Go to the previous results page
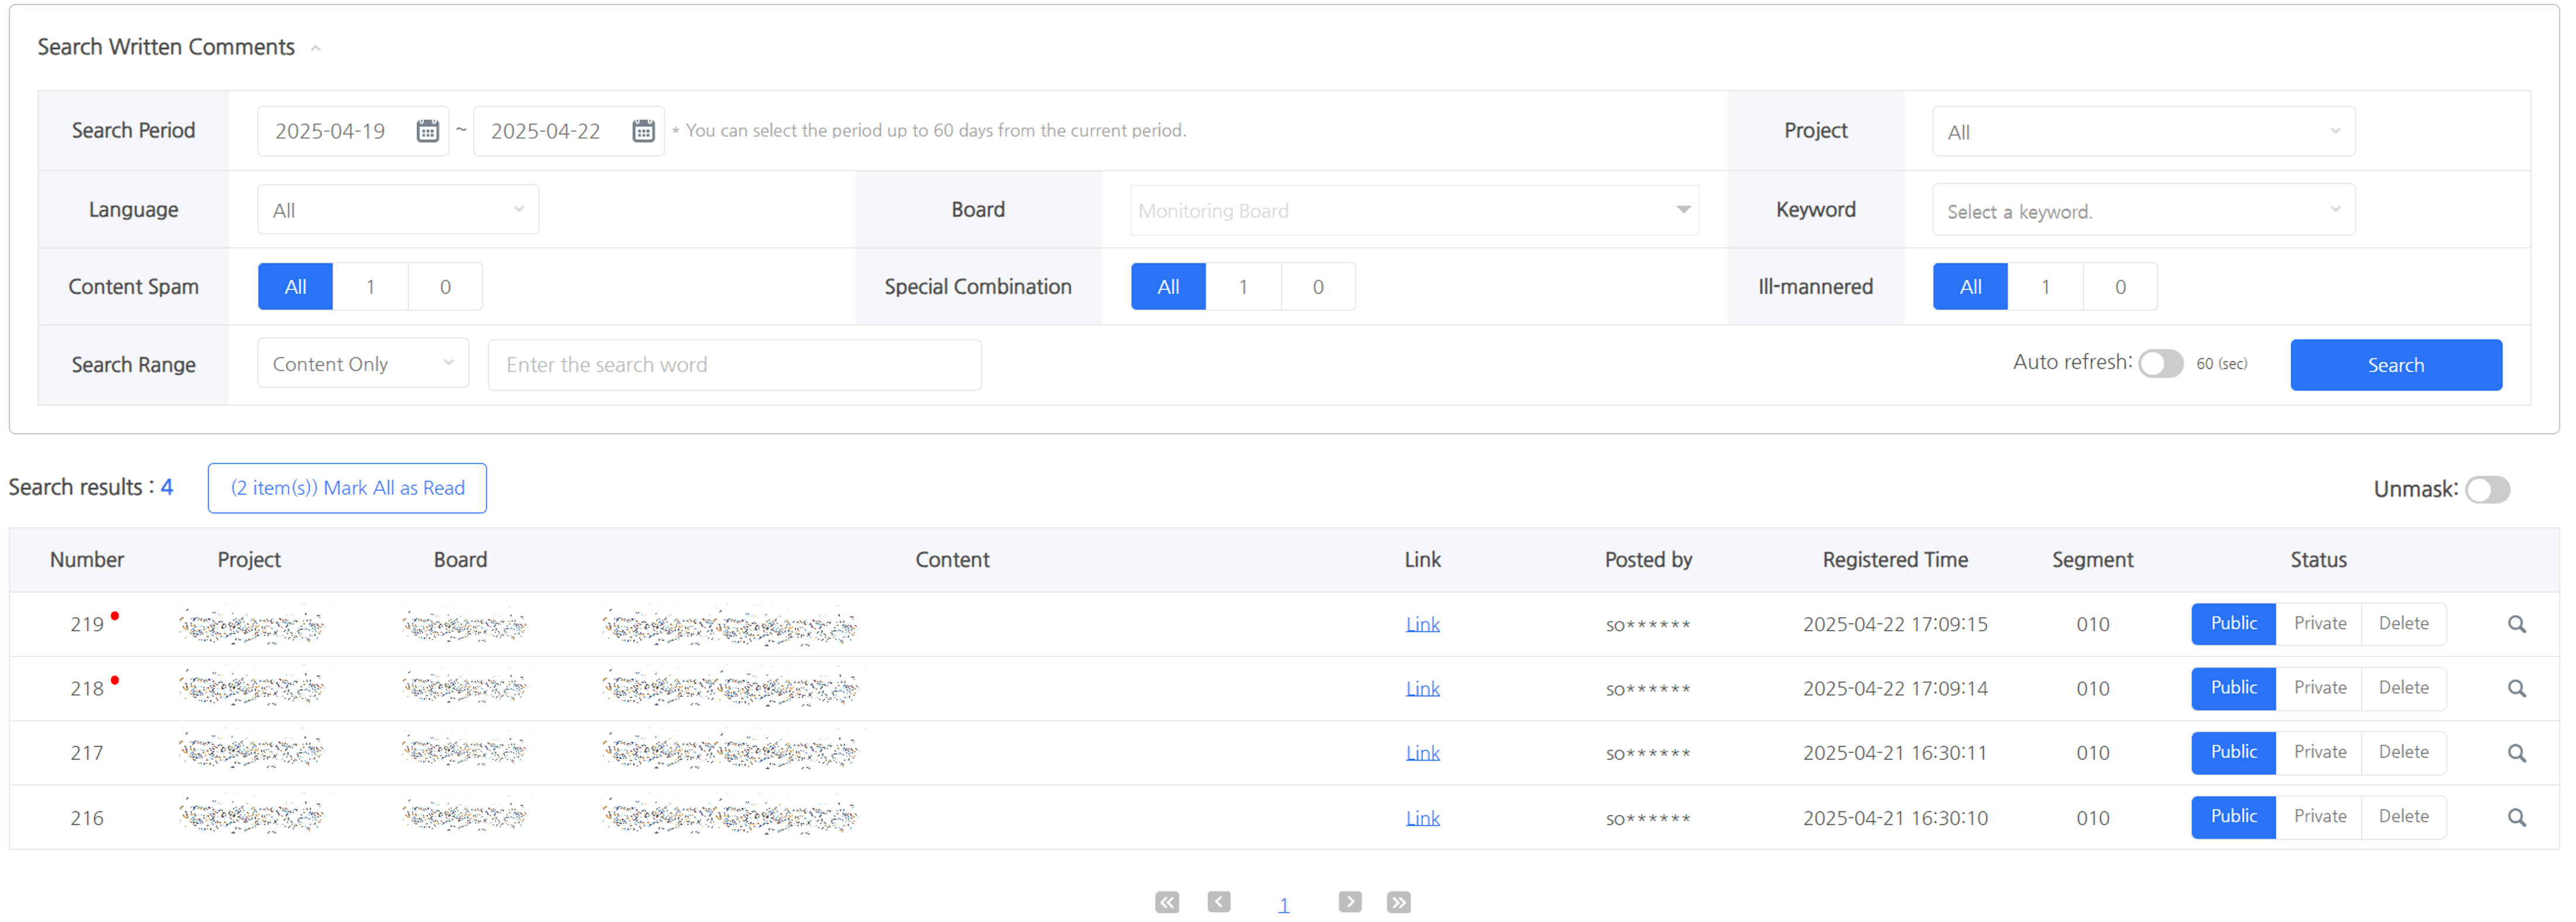 (x=1218, y=902)
